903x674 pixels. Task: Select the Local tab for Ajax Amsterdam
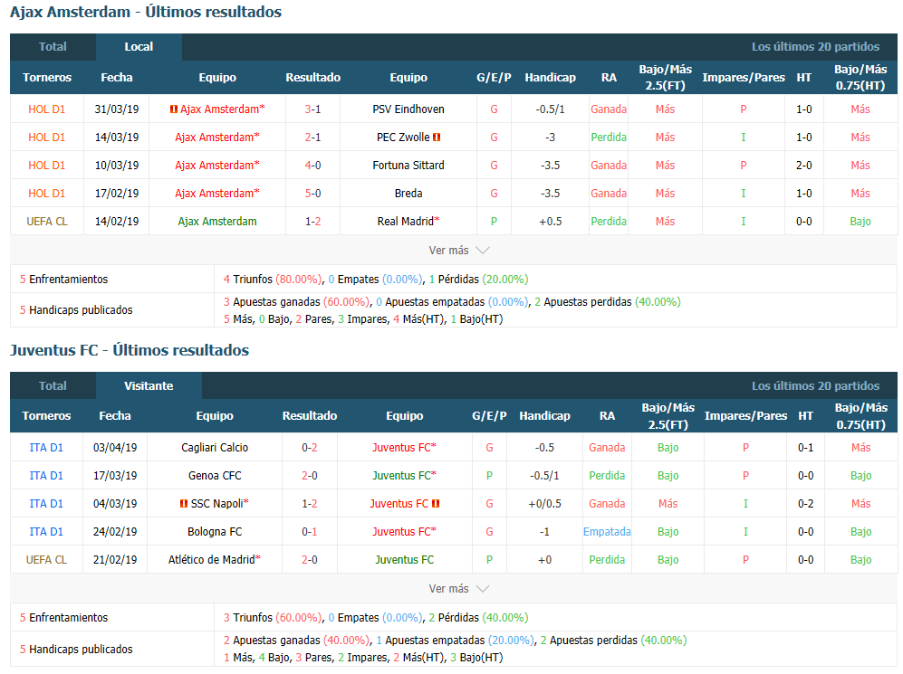click(139, 47)
